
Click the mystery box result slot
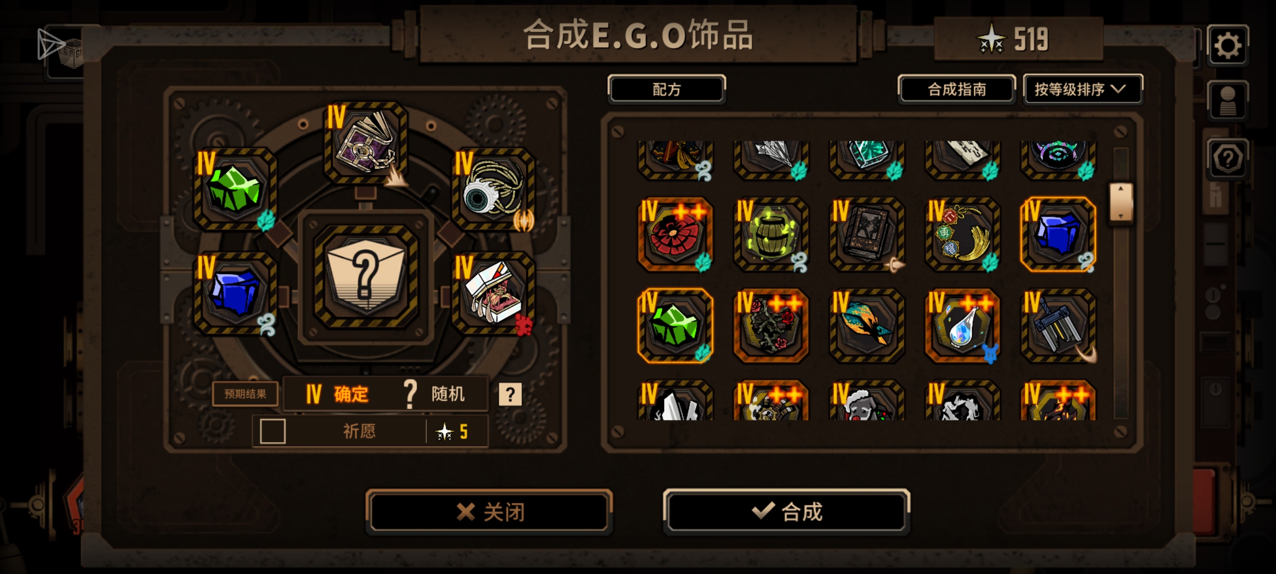pos(366,276)
